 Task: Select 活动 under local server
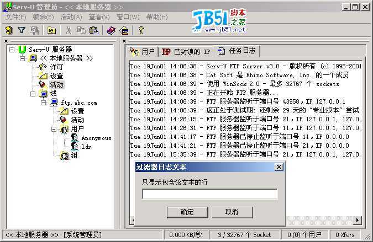tap(56, 85)
